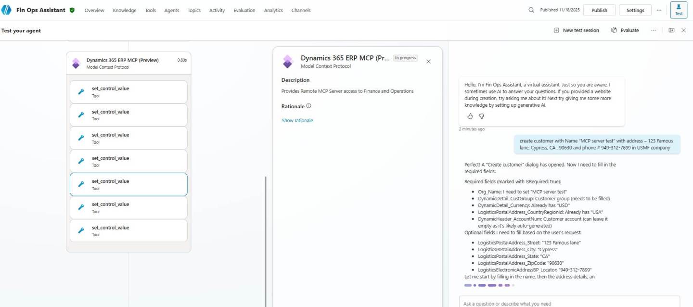Screen dimensions: 693x307
Task: Start a New test session
Action: coord(576,30)
